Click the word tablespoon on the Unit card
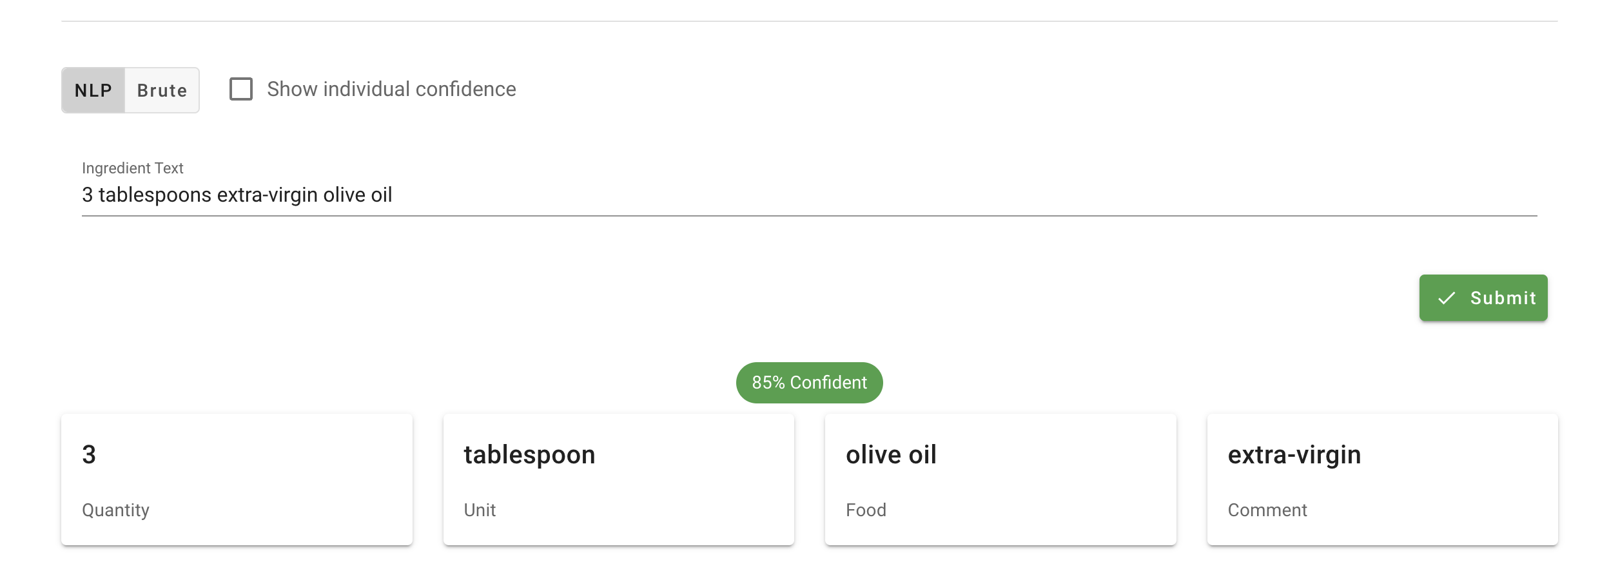The width and height of the screenshot is (1600, 580). [x=529, y=454]
